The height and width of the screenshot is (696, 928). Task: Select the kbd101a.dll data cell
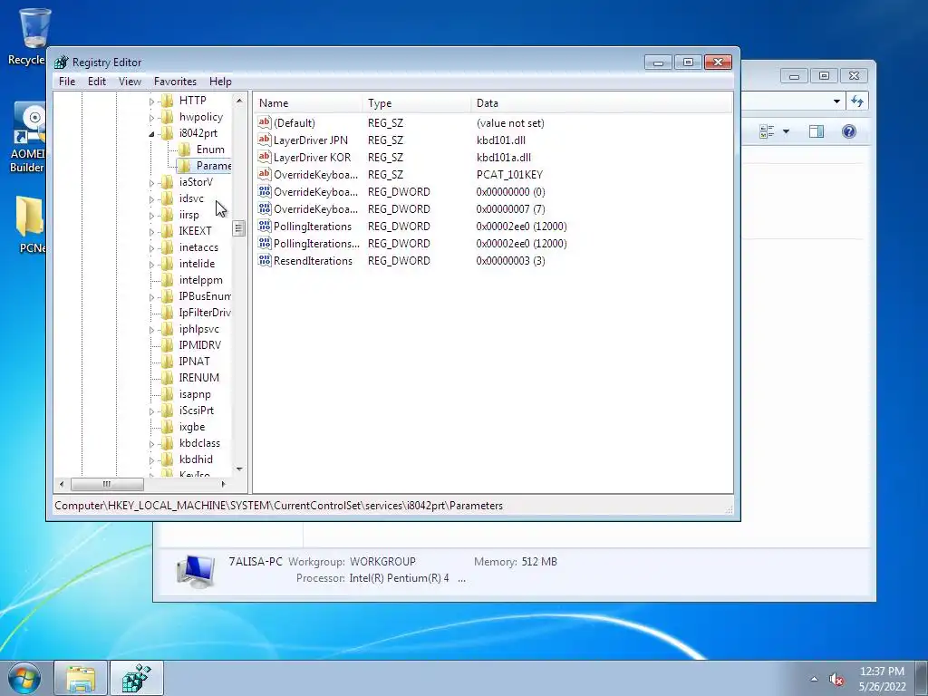tap(504, 158)
